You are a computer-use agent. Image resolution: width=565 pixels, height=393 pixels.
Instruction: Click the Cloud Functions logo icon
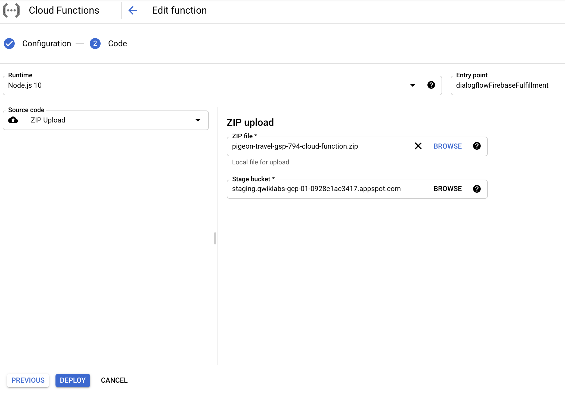11,10
